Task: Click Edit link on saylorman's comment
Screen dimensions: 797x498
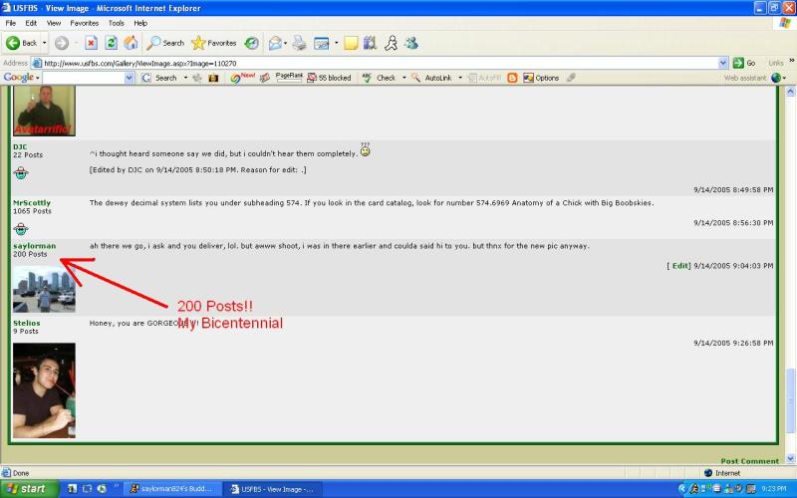Action: pos(680,266)
